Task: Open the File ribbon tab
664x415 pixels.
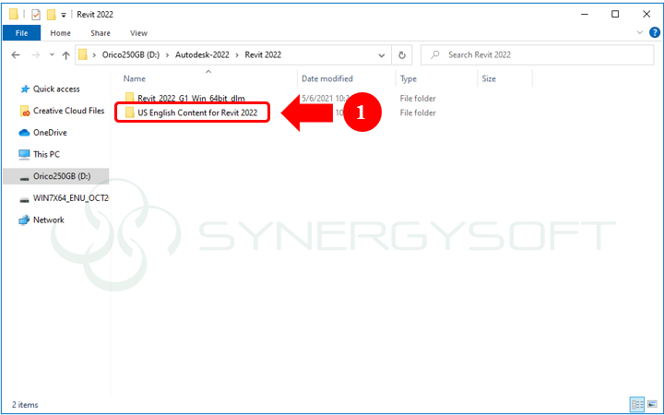Action: [21, 33]
